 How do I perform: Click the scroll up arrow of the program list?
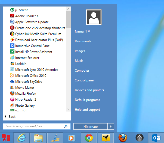69,9
